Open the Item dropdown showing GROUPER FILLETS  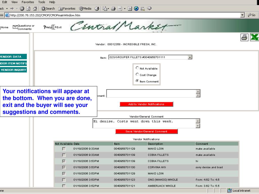coord(190,57)
